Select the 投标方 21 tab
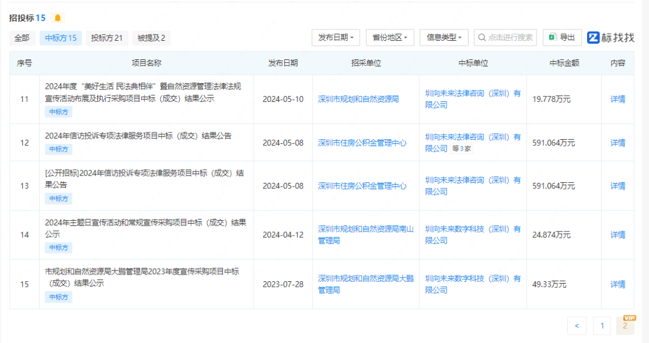Screen dimensions: 649x343 point(106,38)
